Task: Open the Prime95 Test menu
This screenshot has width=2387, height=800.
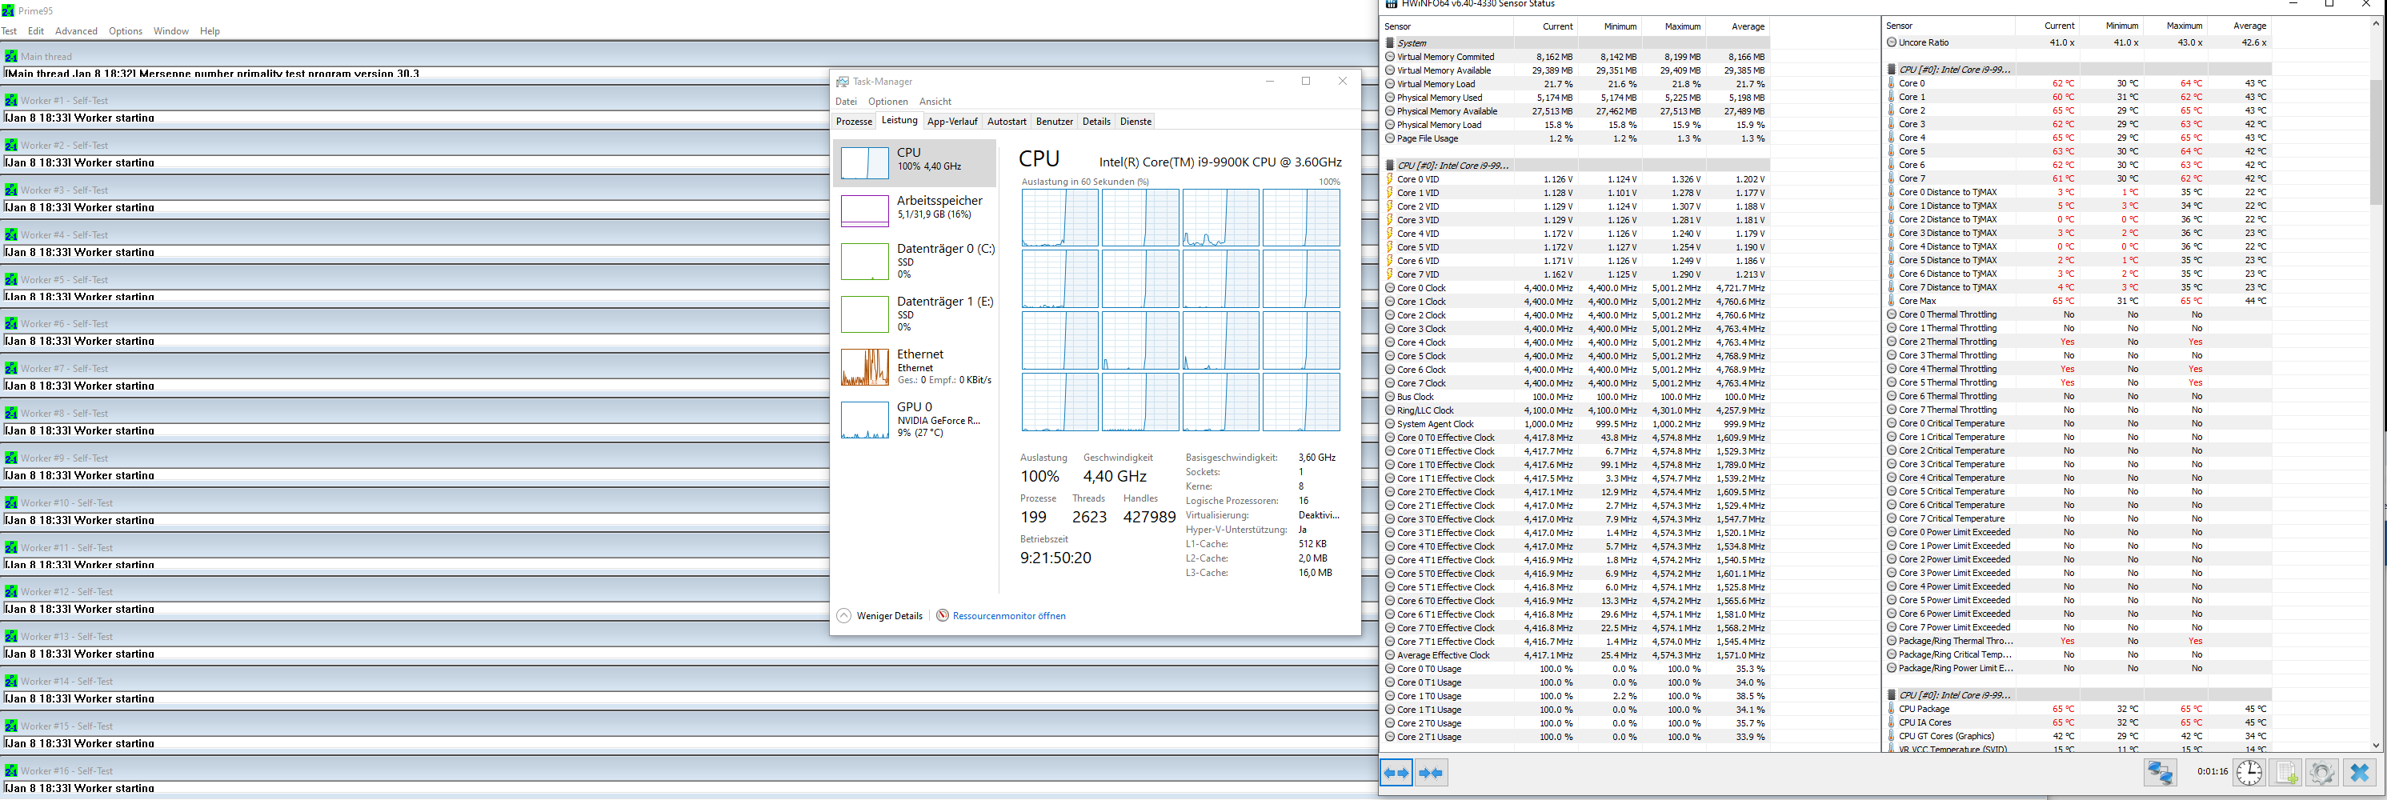Action: pos(10,31)
